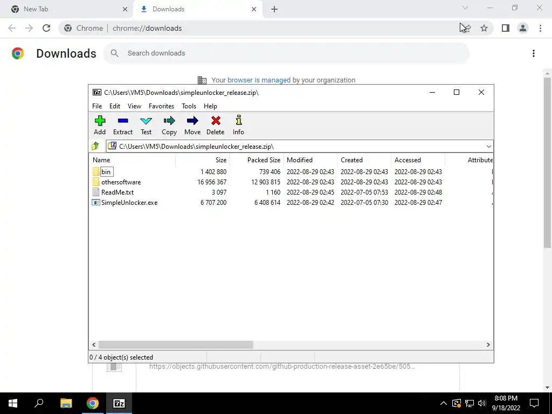Sort by the Created column header

click(x=364, y=160)
